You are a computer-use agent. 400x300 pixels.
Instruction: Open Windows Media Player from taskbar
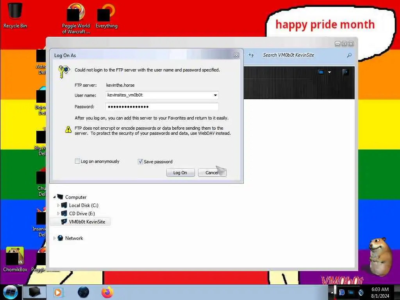tap(58, 292)
